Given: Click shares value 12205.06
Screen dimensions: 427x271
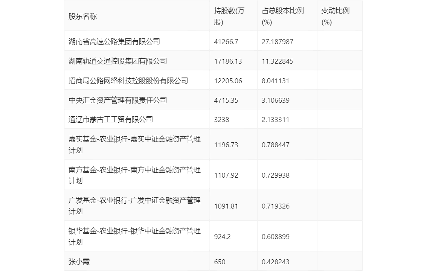Looking at the screenshot, I should tap(228, 81).
